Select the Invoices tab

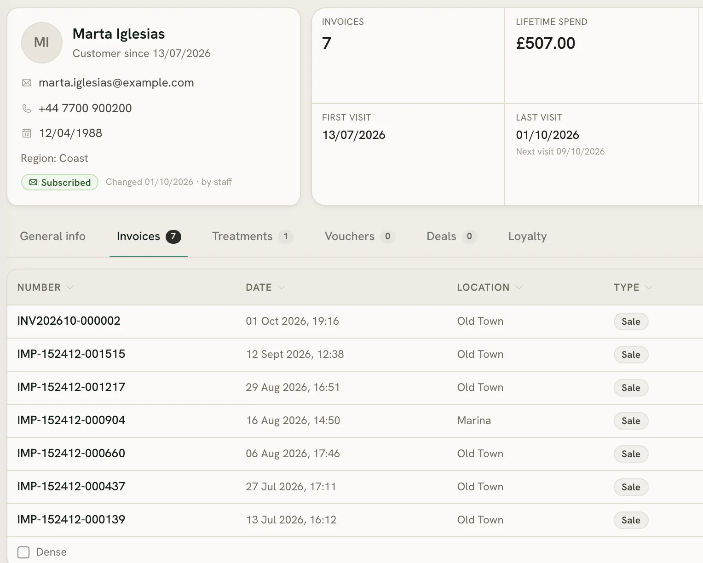coord(149,236)
